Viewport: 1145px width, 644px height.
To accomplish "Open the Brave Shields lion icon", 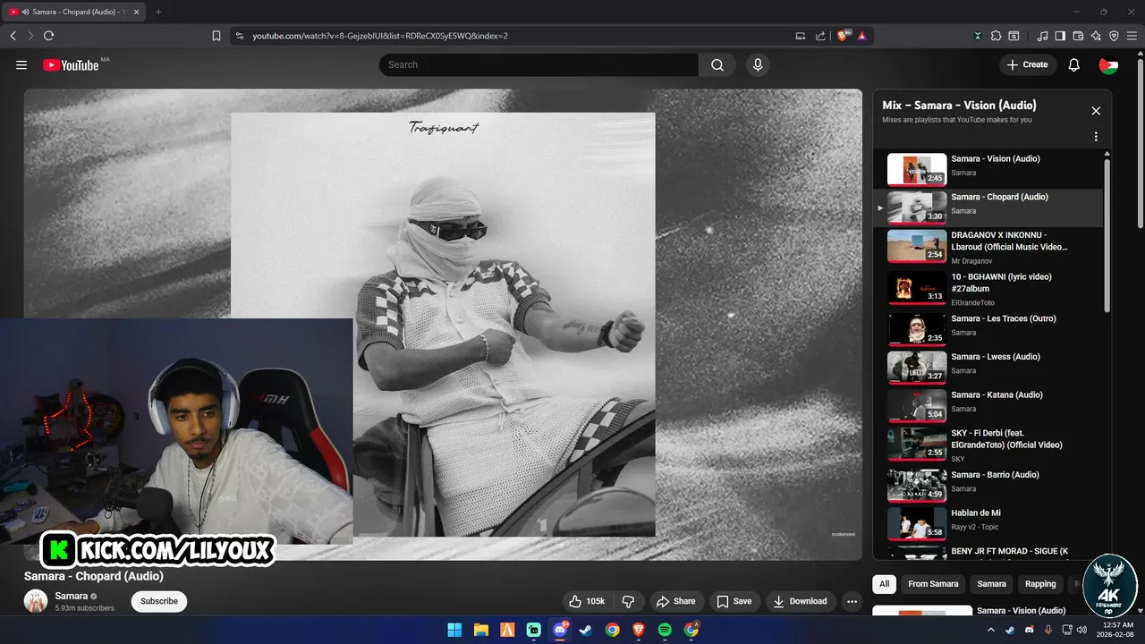I will tap(844, 36).
